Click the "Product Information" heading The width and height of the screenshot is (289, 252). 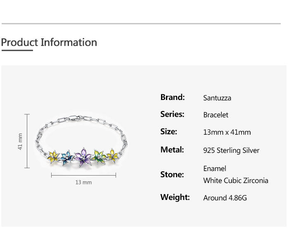click(49, 43)
